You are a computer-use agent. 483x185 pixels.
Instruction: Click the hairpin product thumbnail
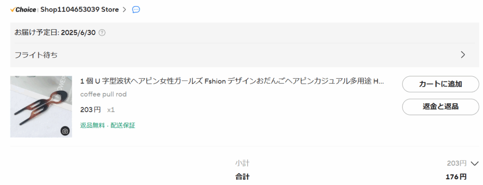click(x=41, y=107)
